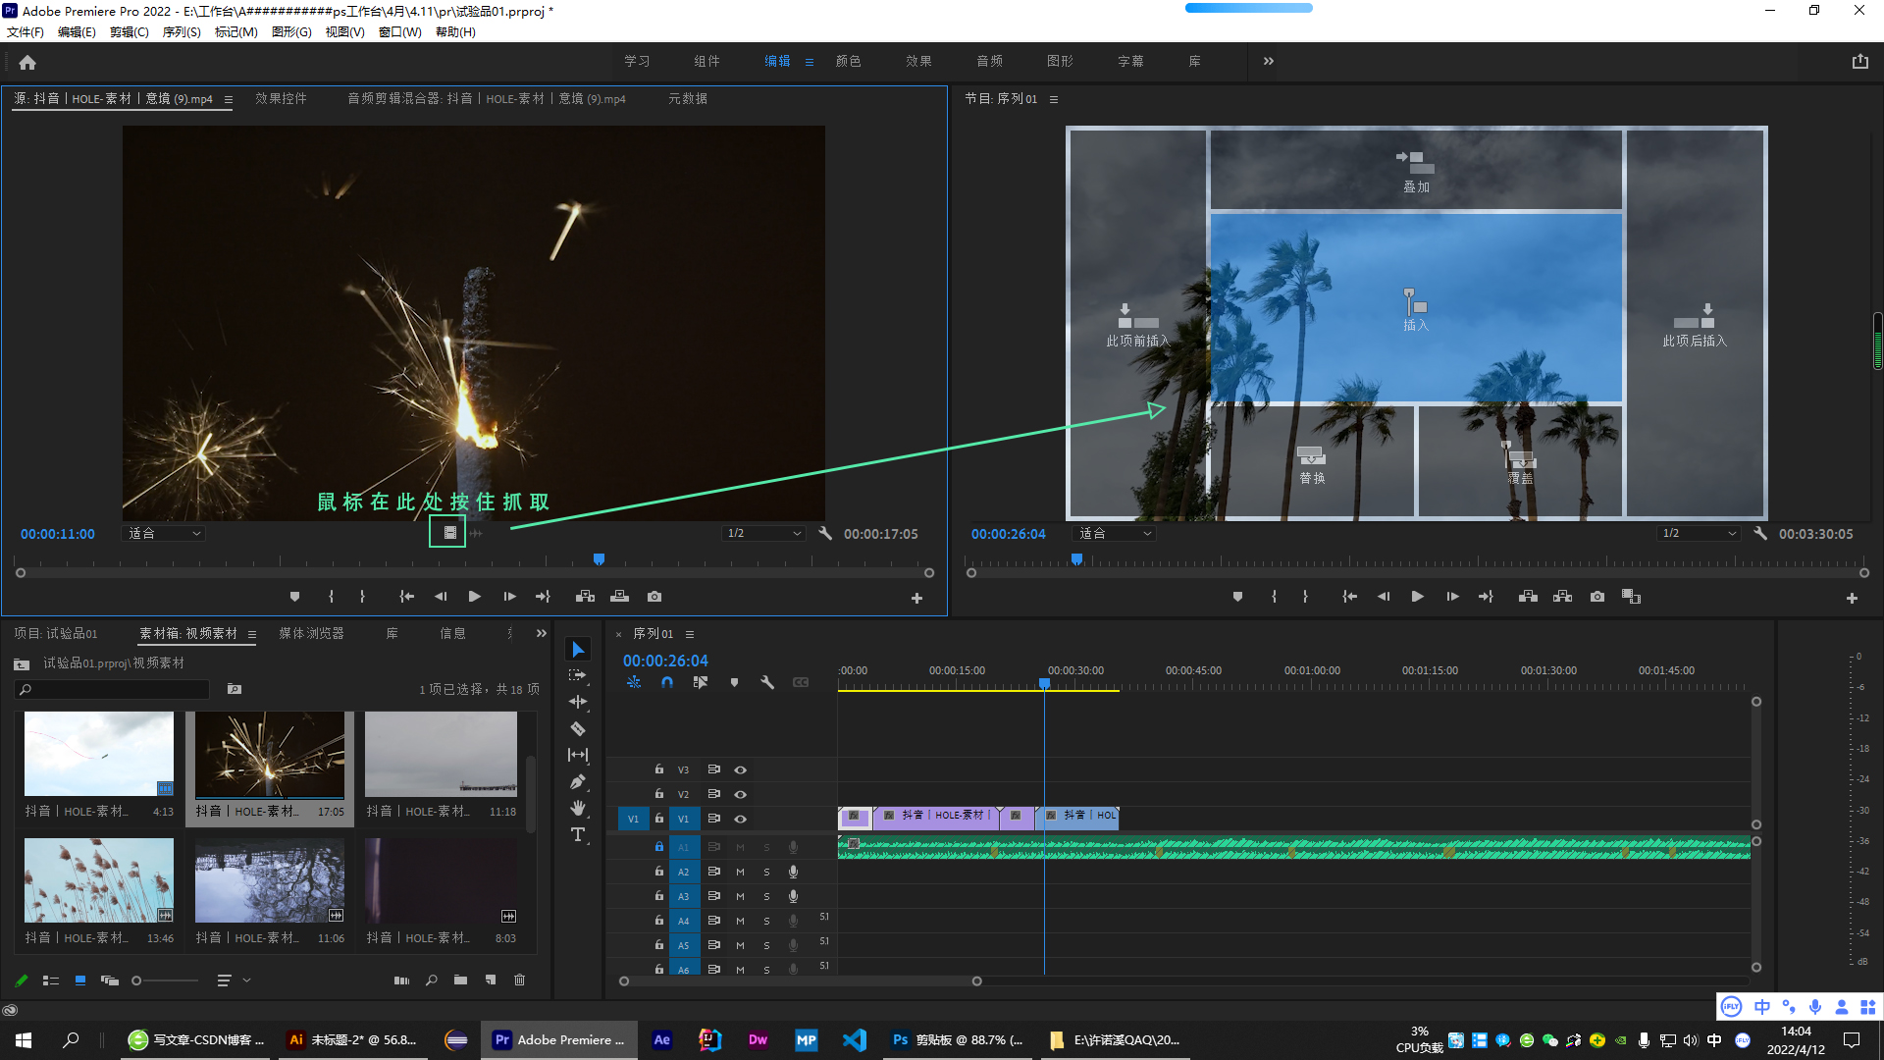Open program monitor settings wrench
This screenshot has width=1884, height=1060.
1760,534
